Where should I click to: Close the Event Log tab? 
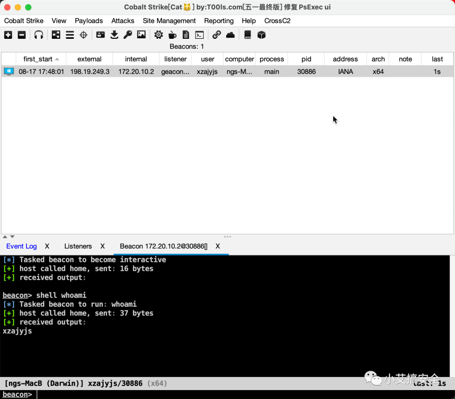click(47, 246)
